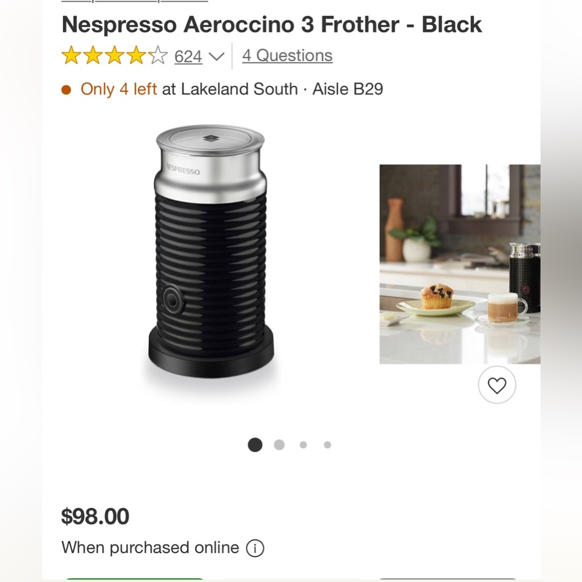Select the second image carousel dot

(279, 445)
